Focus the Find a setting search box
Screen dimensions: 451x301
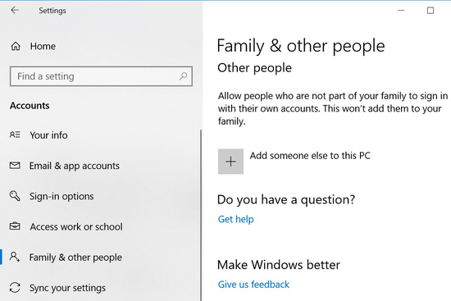(101, 76)
